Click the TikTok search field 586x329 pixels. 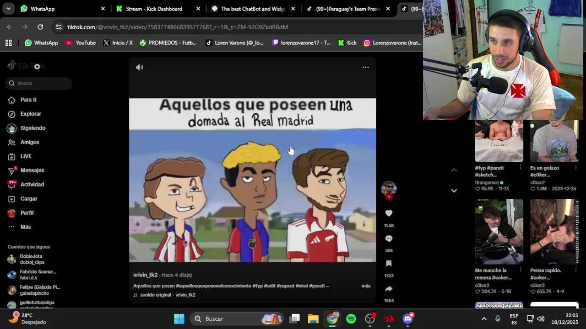39,83
